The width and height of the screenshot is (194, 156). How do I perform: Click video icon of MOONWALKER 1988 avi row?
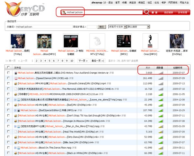(16, 94)
